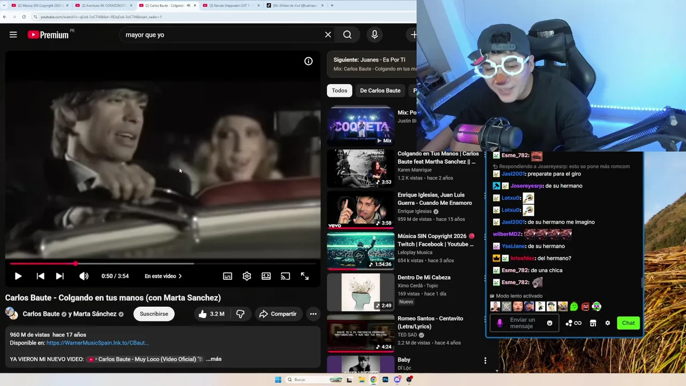
Task: Click the magnifier search button
Action: 347,35
